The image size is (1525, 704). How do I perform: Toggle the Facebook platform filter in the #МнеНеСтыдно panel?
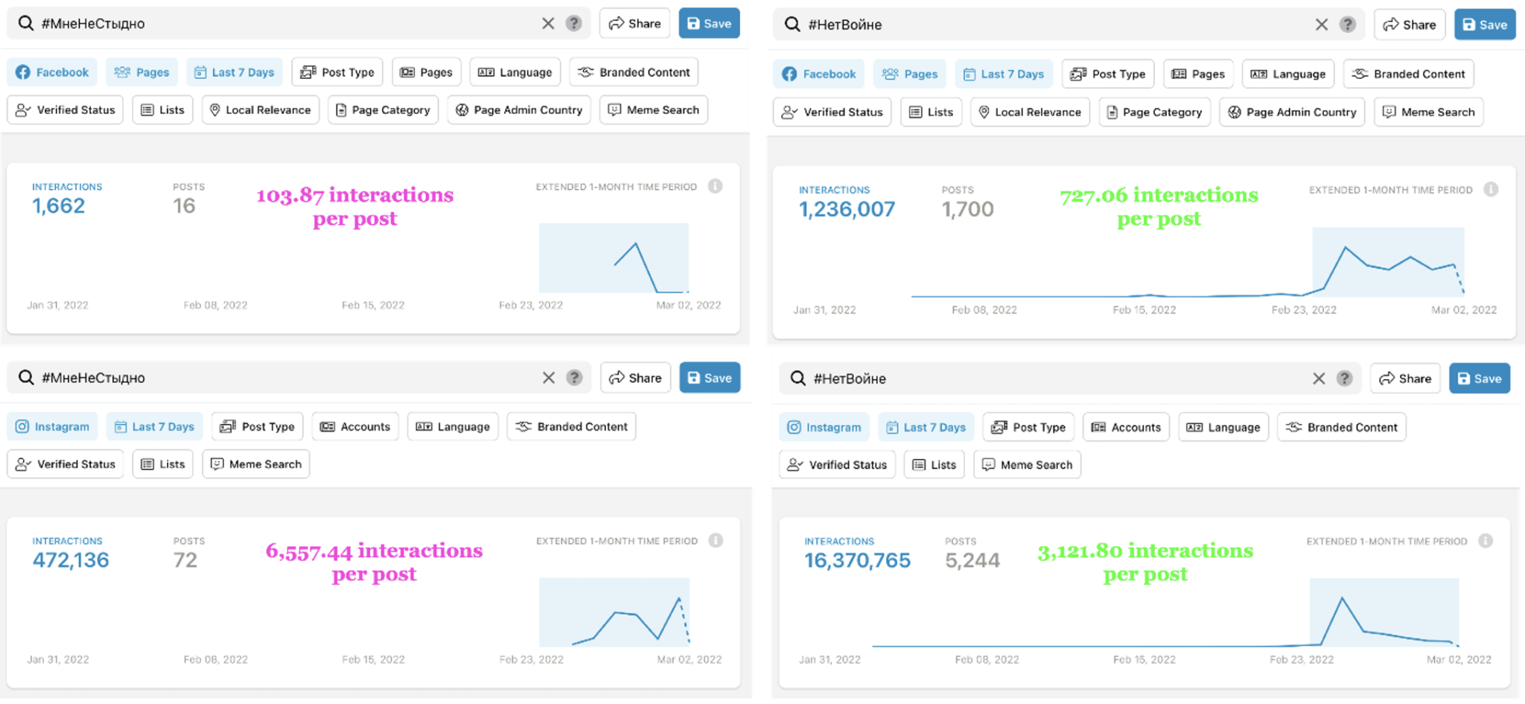52,72
